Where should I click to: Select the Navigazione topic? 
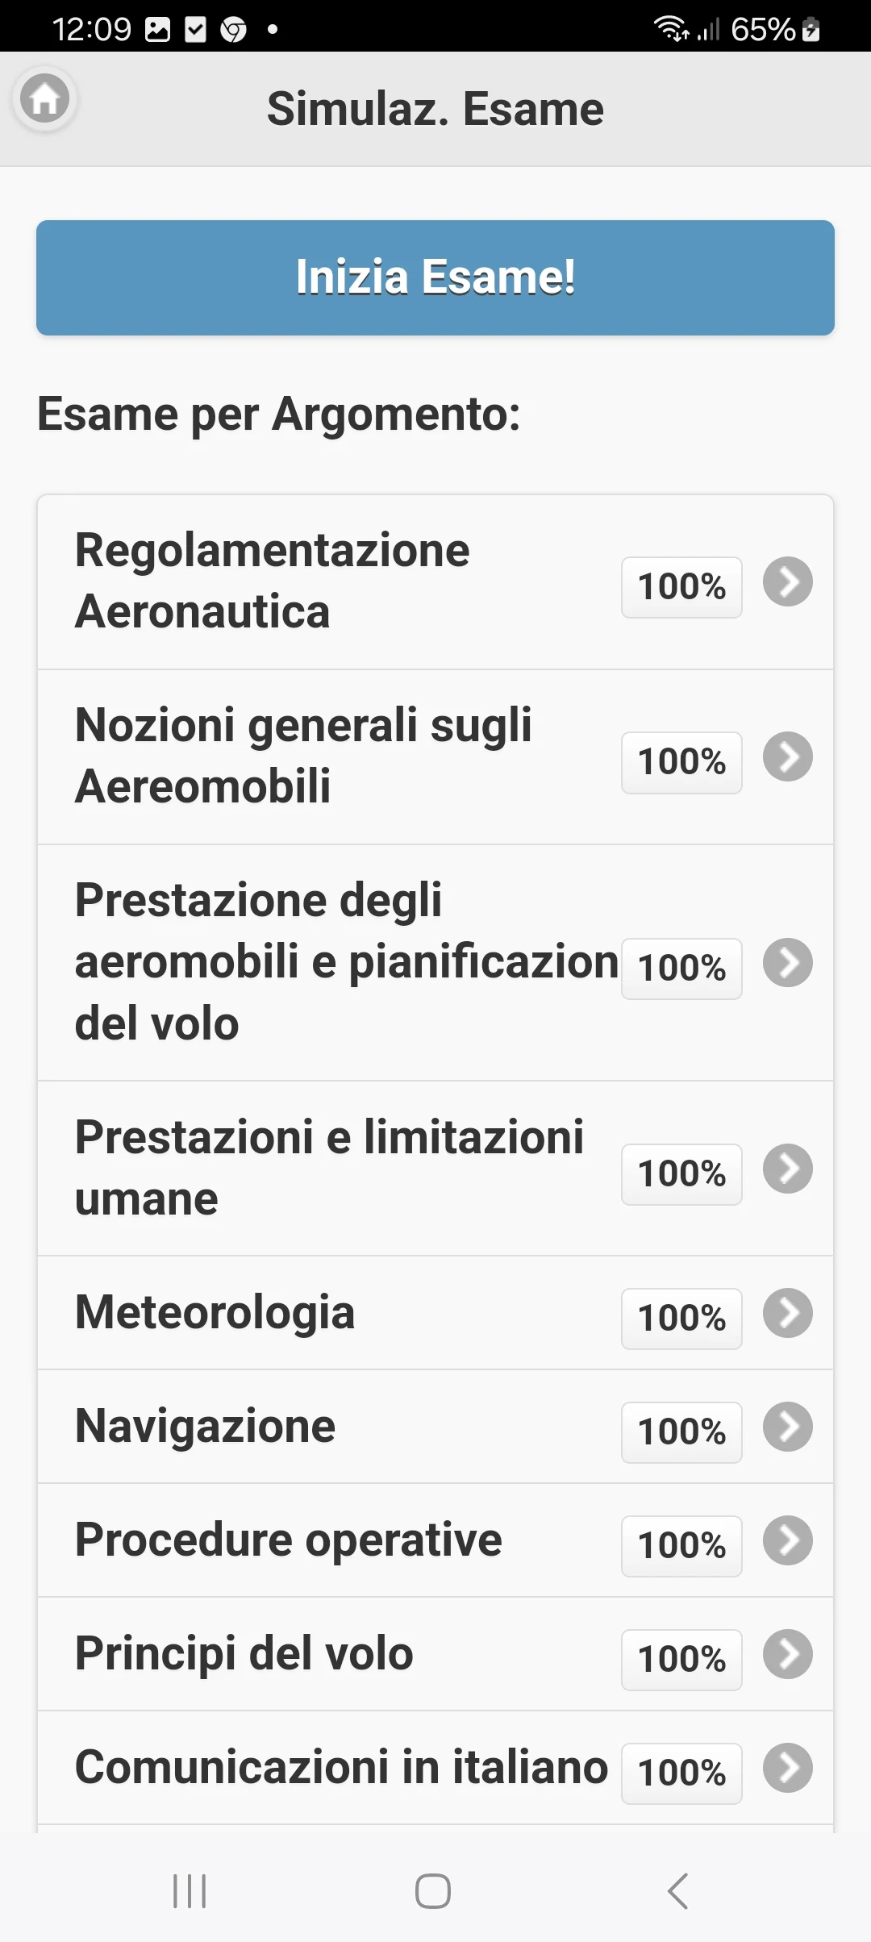point(206,1427)
